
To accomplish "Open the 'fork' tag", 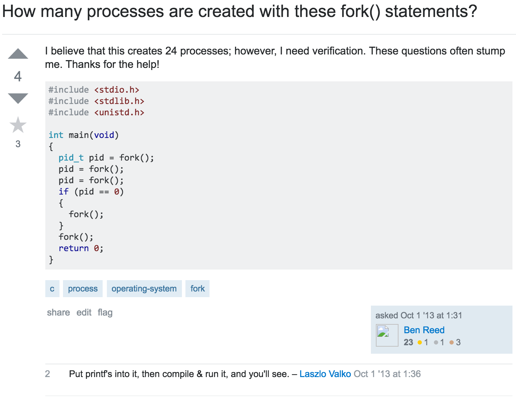I will pos(197,289).
